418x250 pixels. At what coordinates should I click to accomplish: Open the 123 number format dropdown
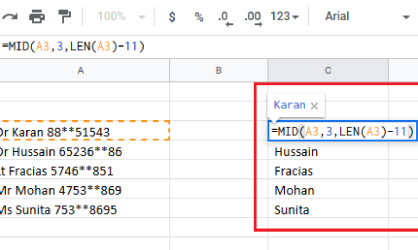[x=285, y=17]
